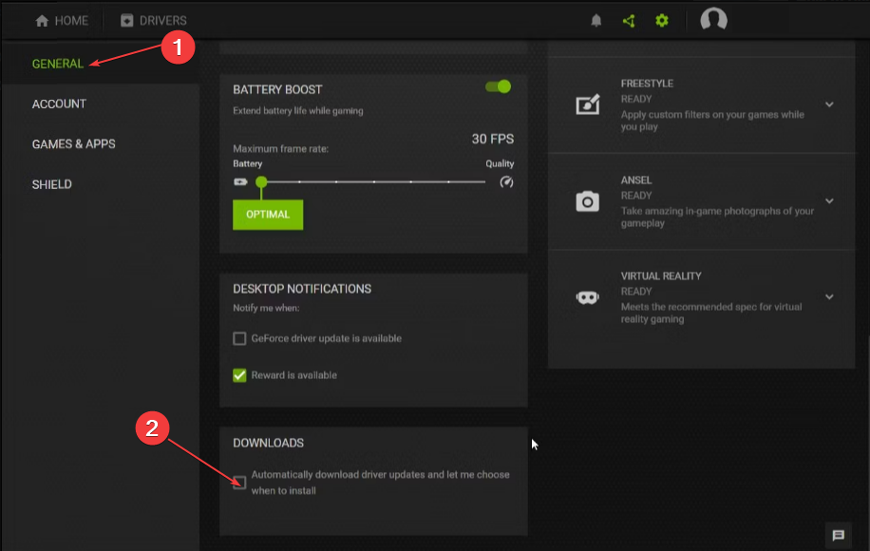The width and height of the screenshot is (870, 551).
Task: Click the Ansel title text
Action: 636,180
